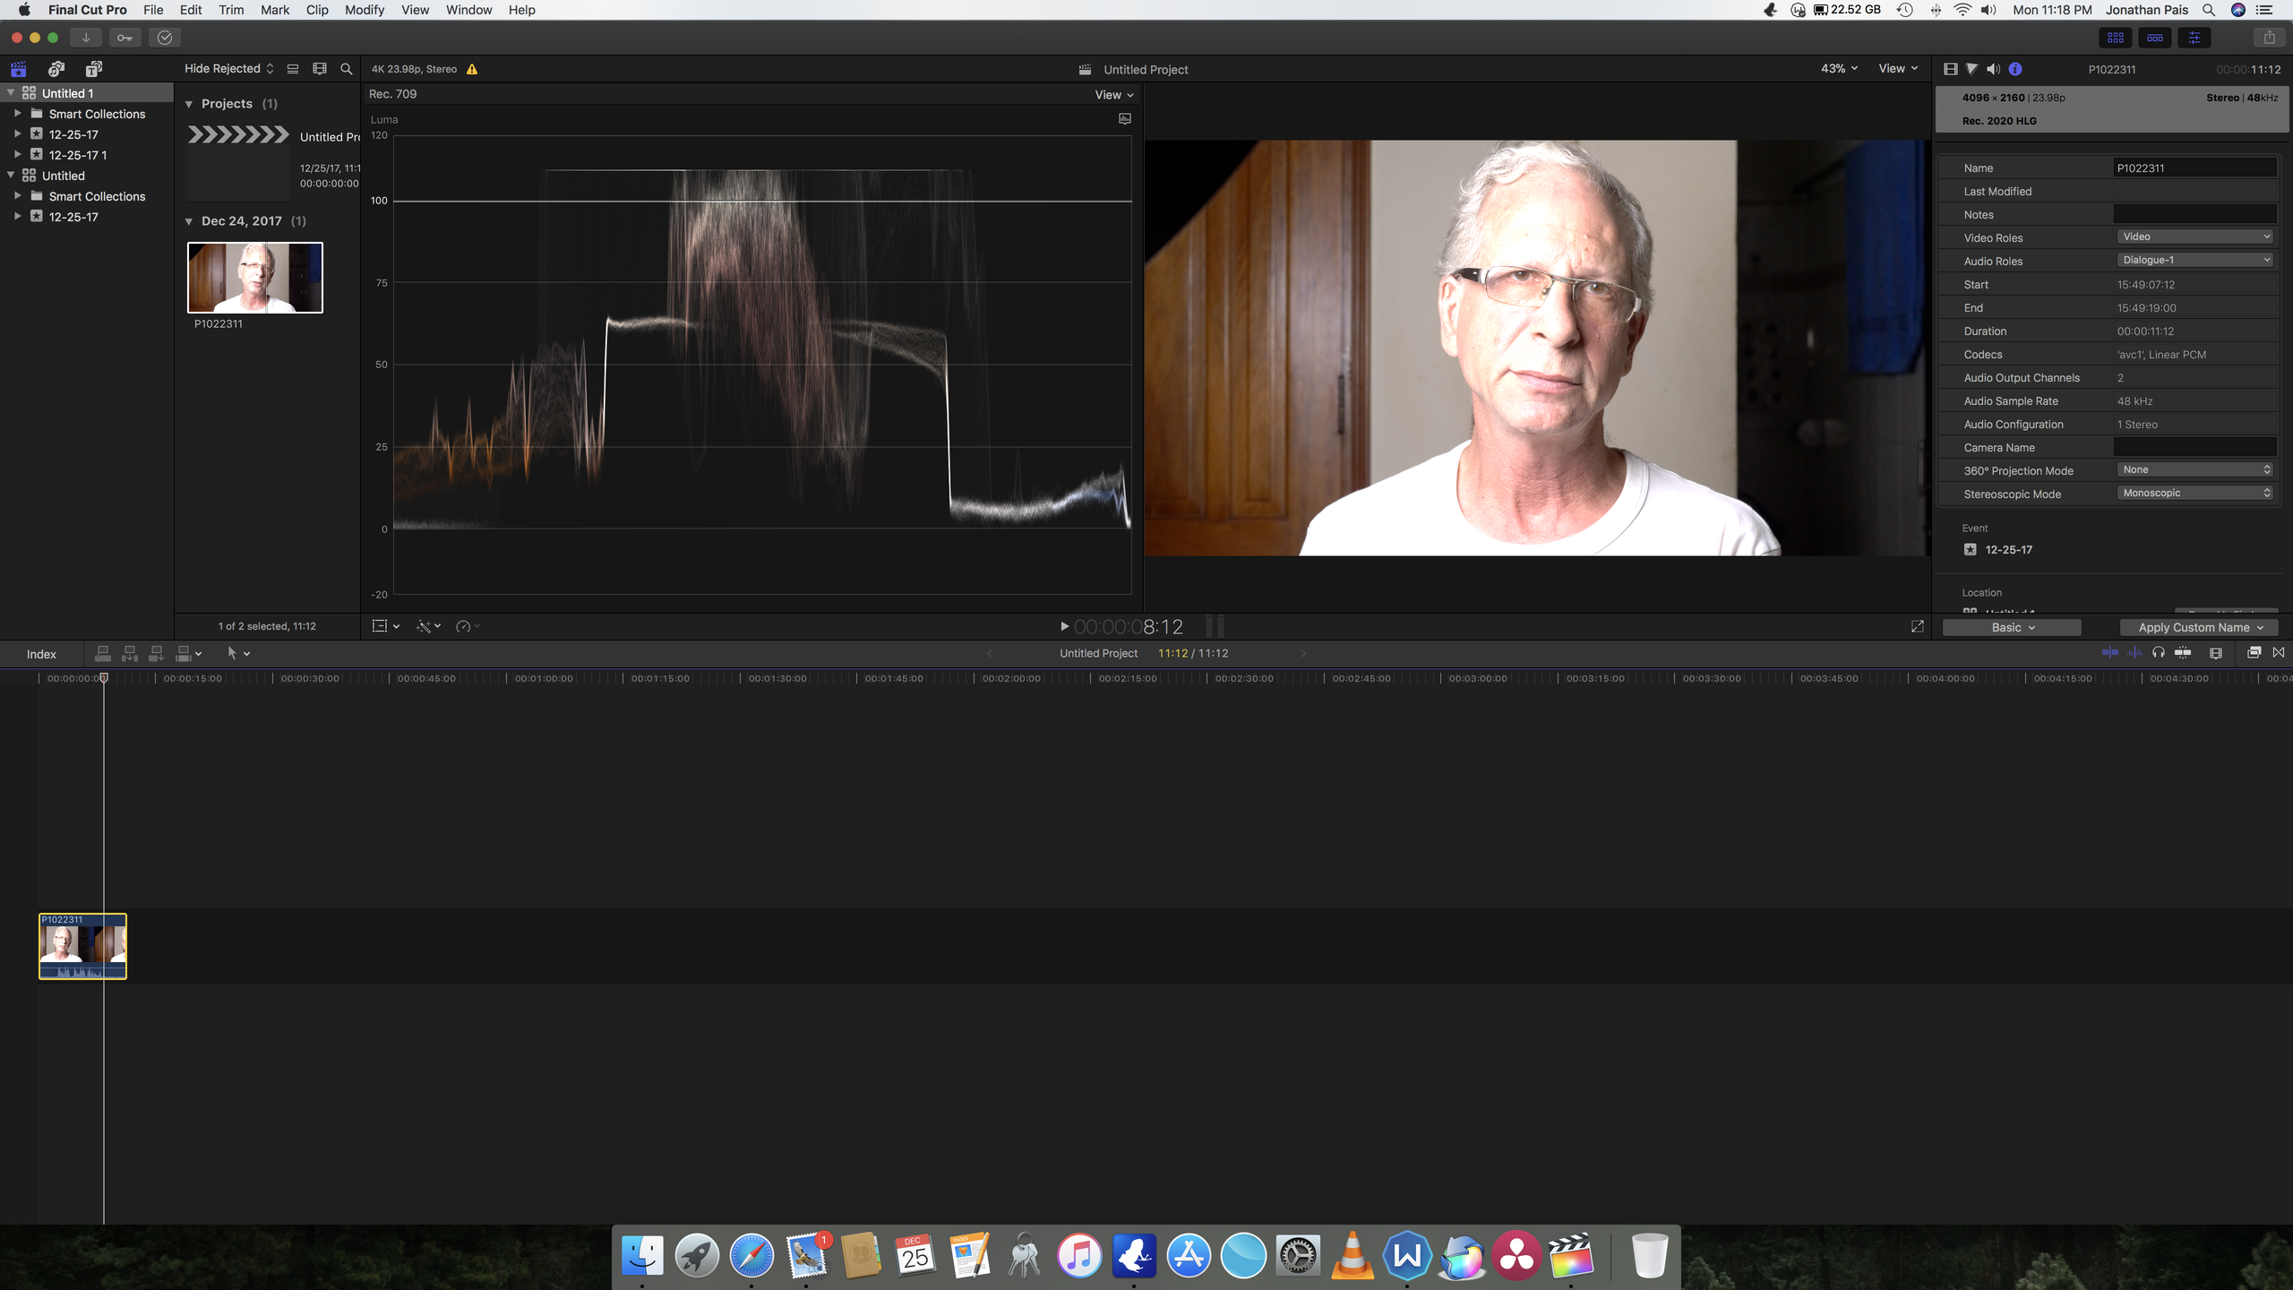Open the Keyword Editor key icon
The image size is (2293, 1290).
[x=125, y=38]
